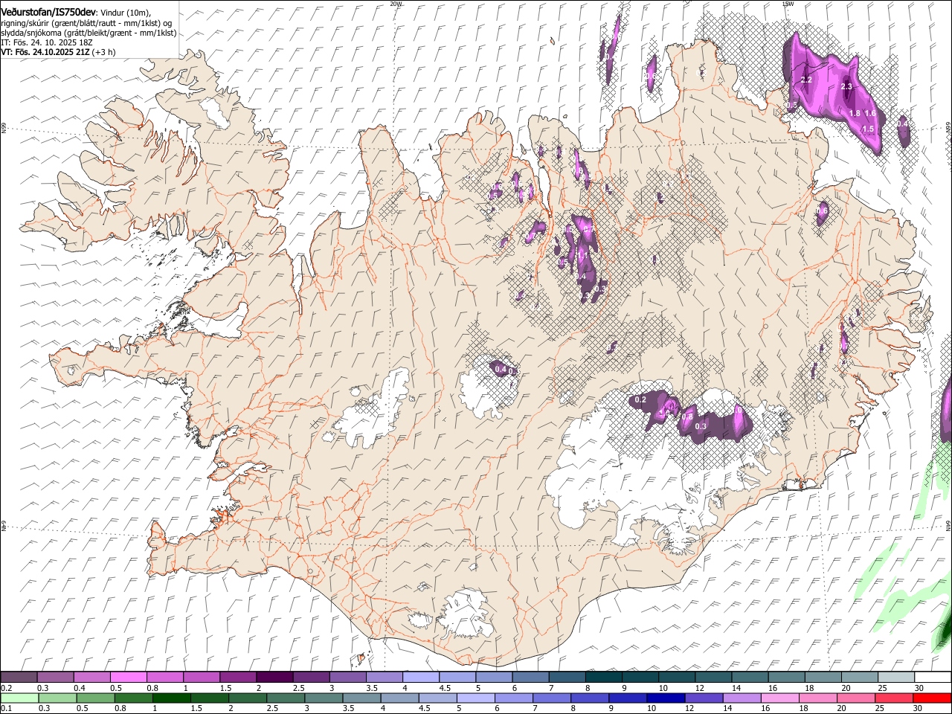
Task: Click the 'VT: Fös. 24.10.2025 21Z (+3 h)' valid time
Action: (x=58, y=53)
